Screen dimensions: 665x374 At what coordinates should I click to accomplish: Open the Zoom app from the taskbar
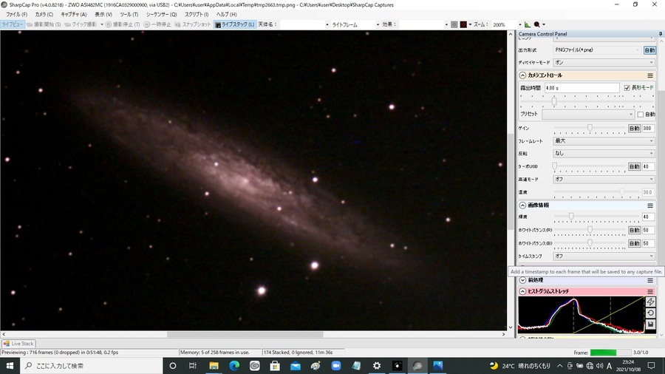coord(336,366)
